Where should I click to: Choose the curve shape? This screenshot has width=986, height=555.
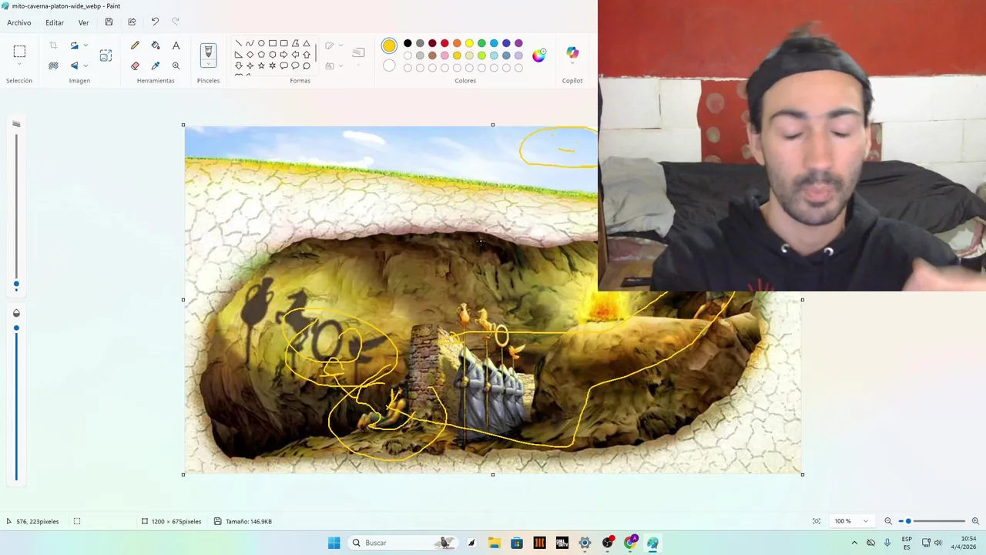[250, 43]
